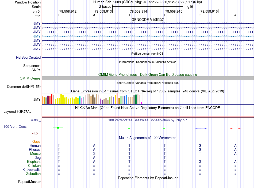Click the light blue highlighted JMY transcript label

[x=37, y=36]
